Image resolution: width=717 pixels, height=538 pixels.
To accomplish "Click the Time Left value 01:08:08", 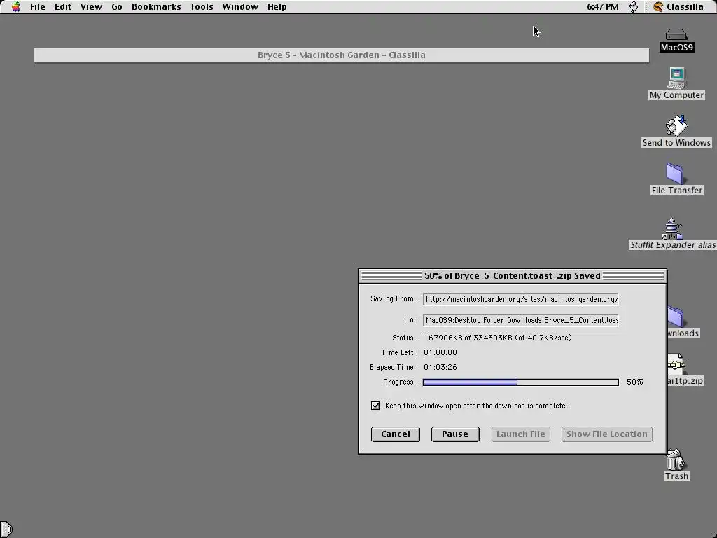I will coord(440,353).
